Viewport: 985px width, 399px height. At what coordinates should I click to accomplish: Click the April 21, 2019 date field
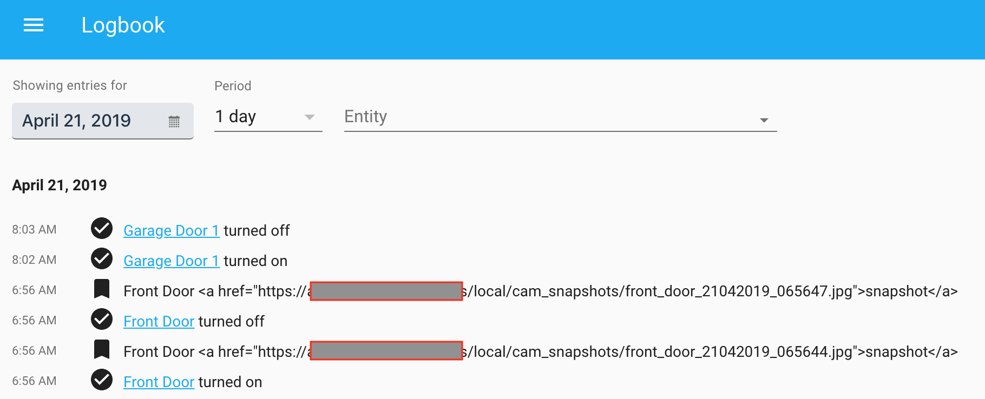click(76, 121)
